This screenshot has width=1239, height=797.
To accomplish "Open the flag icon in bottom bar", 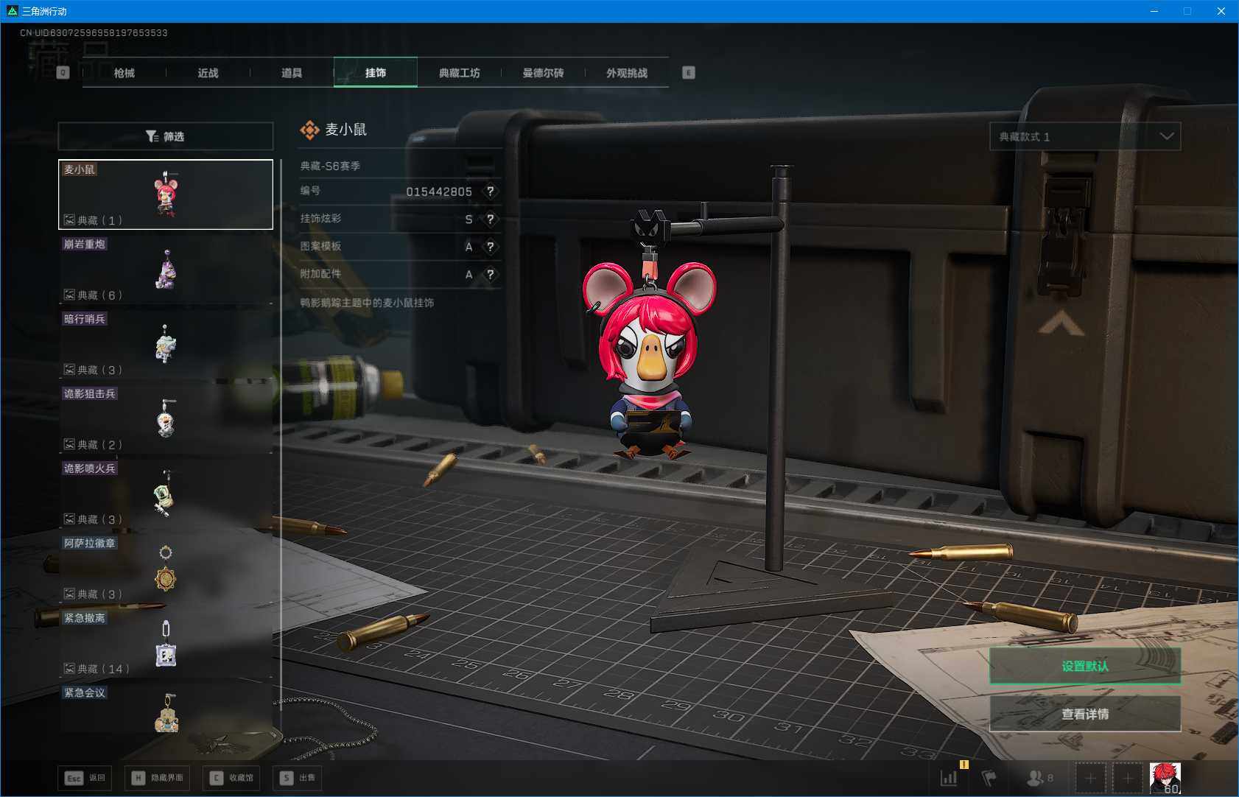I will pyautogui.click(x=989, y=778).
